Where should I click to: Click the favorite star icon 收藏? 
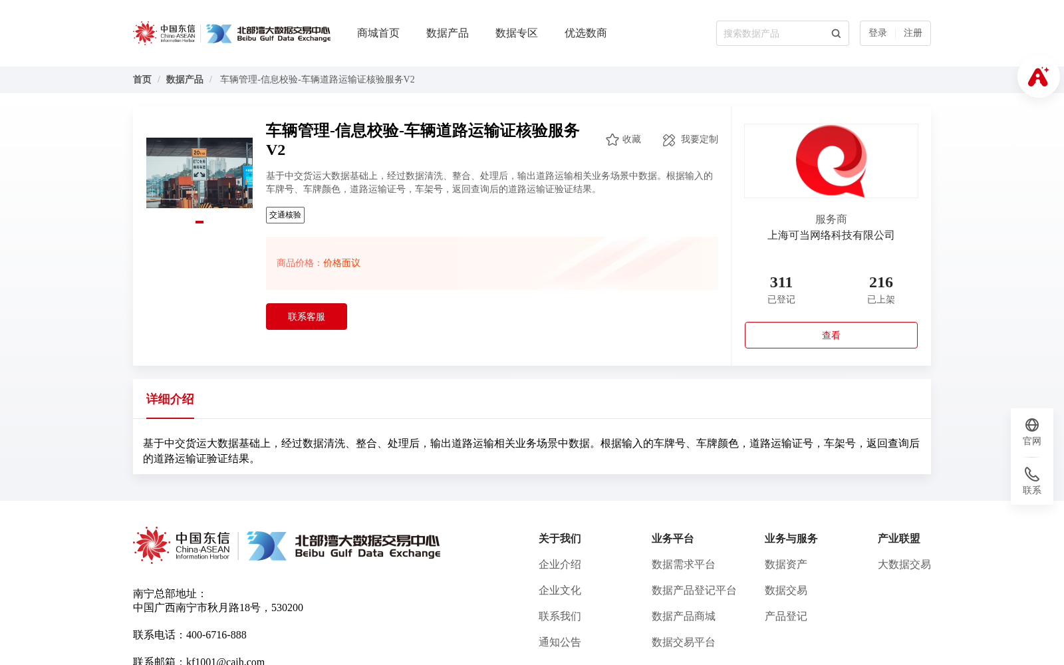tap(612, 140)
